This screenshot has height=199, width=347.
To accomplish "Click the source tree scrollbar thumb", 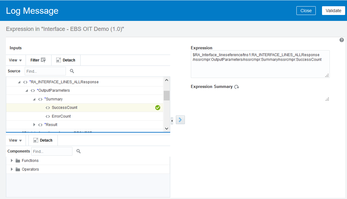I will (x=167, y=95).
